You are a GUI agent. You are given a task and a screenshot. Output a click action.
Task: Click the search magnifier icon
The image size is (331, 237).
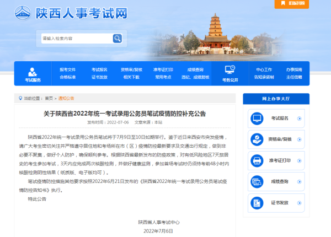[117, 39]
